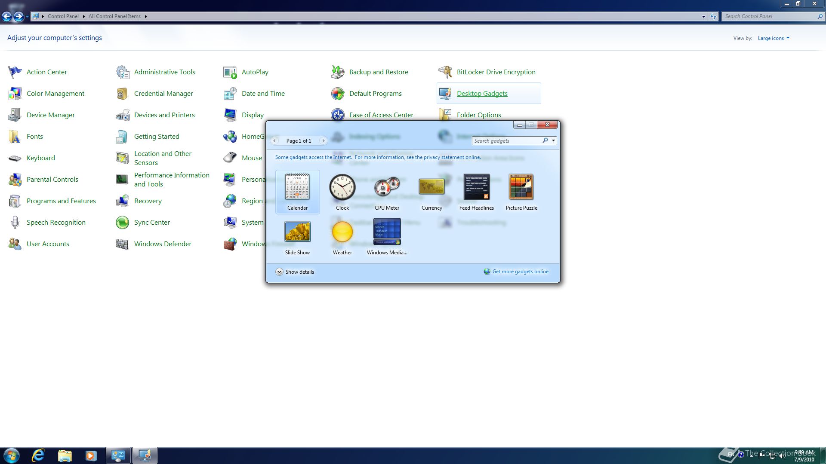The height and width of the screenshot is (464, 826).
Task: Open Color Management icon
Action: click(x=15, y=94)
